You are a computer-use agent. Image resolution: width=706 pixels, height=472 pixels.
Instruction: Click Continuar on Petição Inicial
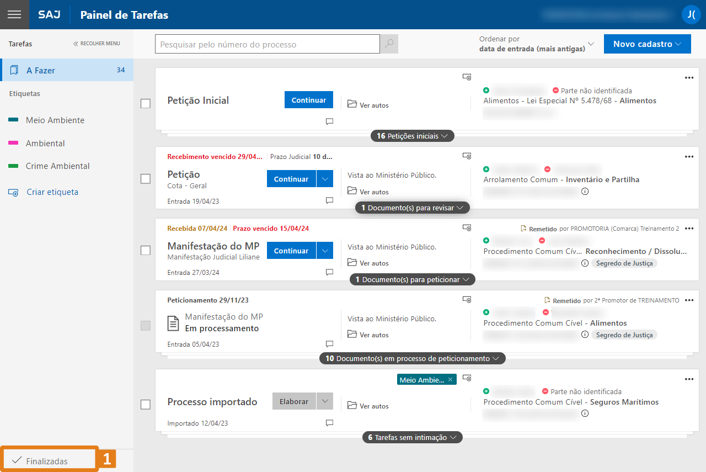coord(308,100)
